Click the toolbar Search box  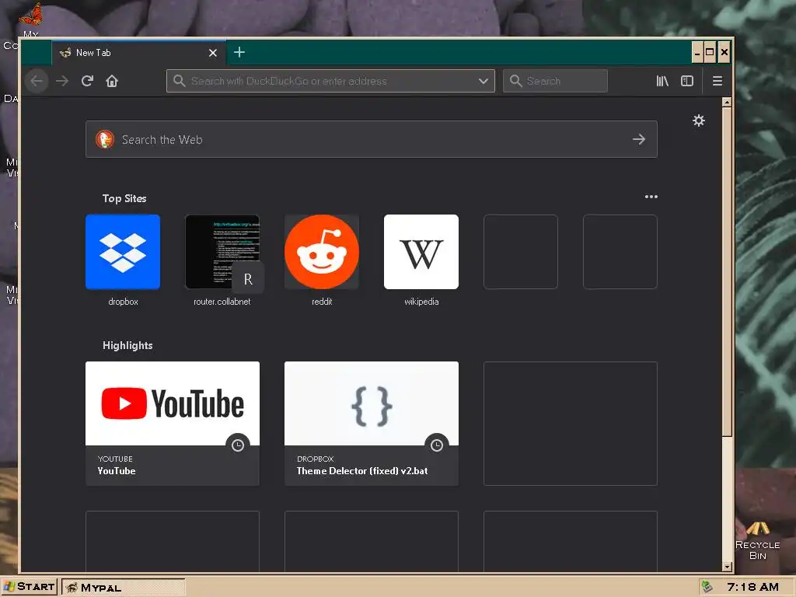[555, 81]
